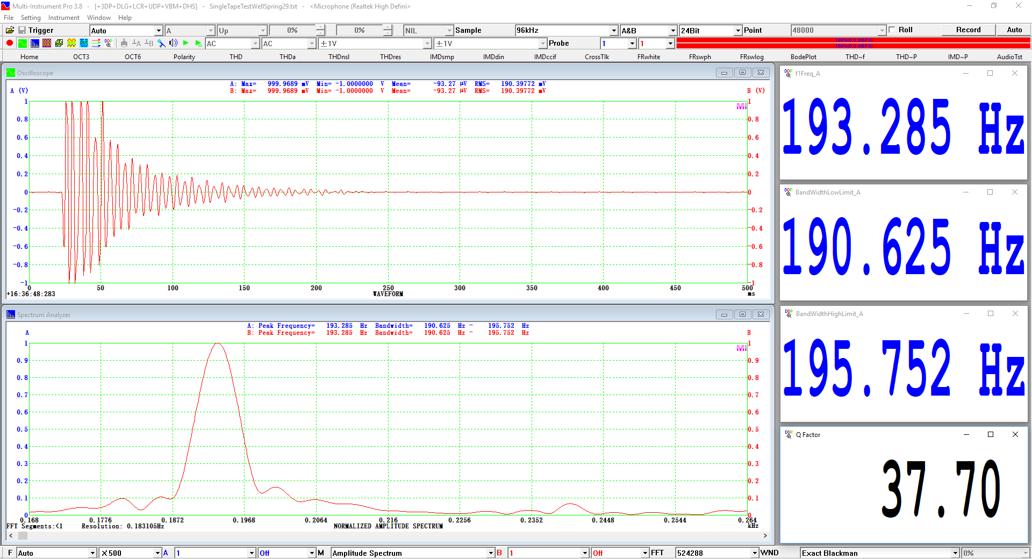Viewport: 1032px width, 559px height.
Task: Expand the Exact Blackman window dropdown
Action: coord(955,553)
